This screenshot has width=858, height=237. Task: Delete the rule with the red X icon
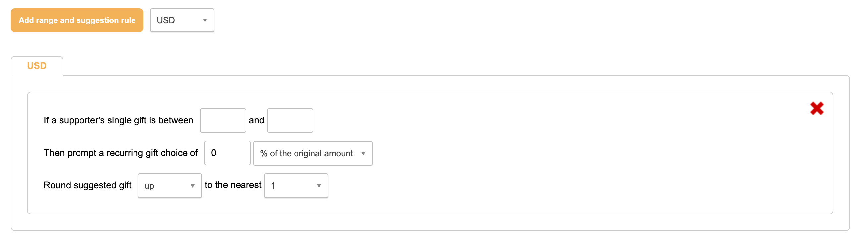(816, 109)
